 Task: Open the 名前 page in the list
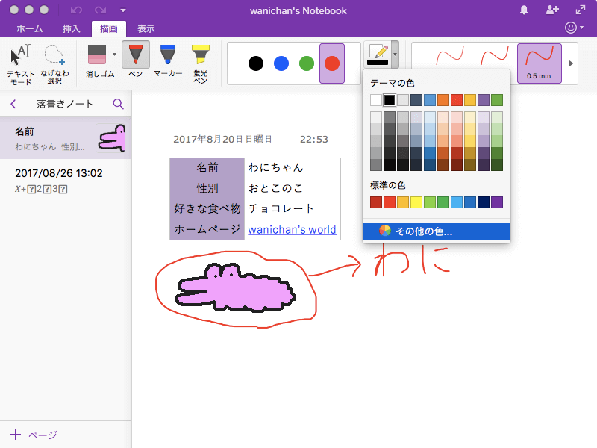[66, 138]
